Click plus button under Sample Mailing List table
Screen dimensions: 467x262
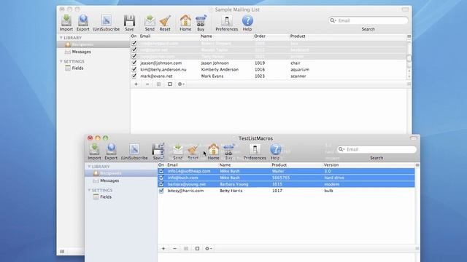pos(136,84)
